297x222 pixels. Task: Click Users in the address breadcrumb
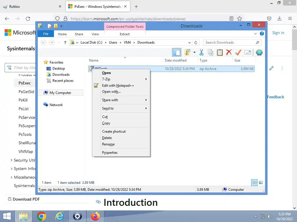coord(113,42)
